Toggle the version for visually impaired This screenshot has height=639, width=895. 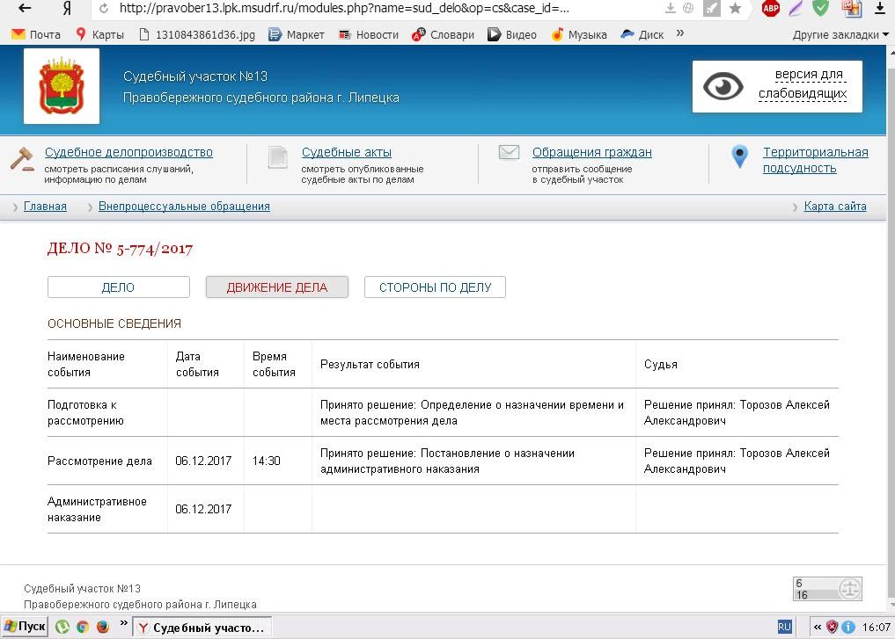tap(777, 85)
